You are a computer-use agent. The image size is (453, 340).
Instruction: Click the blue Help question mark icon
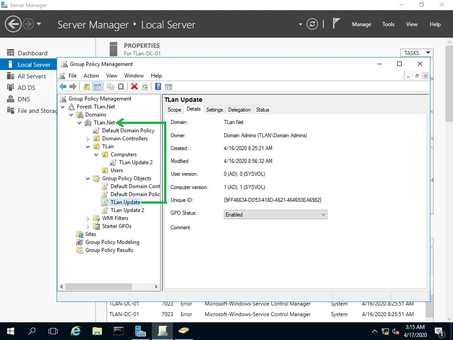coord(158,86)
